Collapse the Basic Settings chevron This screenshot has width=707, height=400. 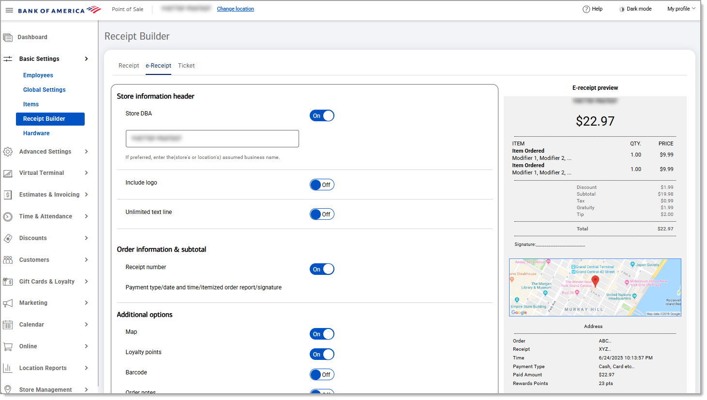(87, 59)
